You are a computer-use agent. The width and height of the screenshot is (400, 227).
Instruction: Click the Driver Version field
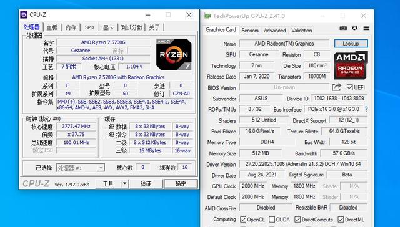pos(303,164)
